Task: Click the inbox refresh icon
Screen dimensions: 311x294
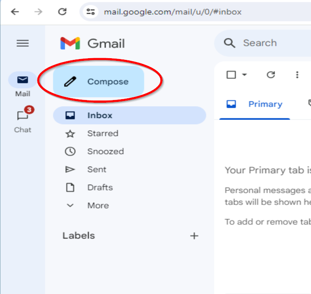Action: 271,75
